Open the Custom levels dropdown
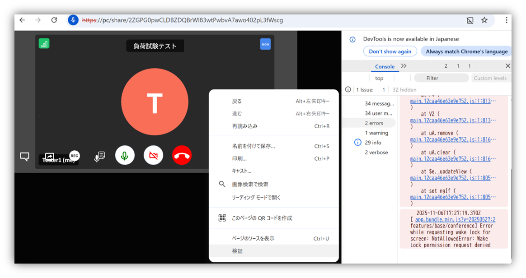 (x=490, y=78)
